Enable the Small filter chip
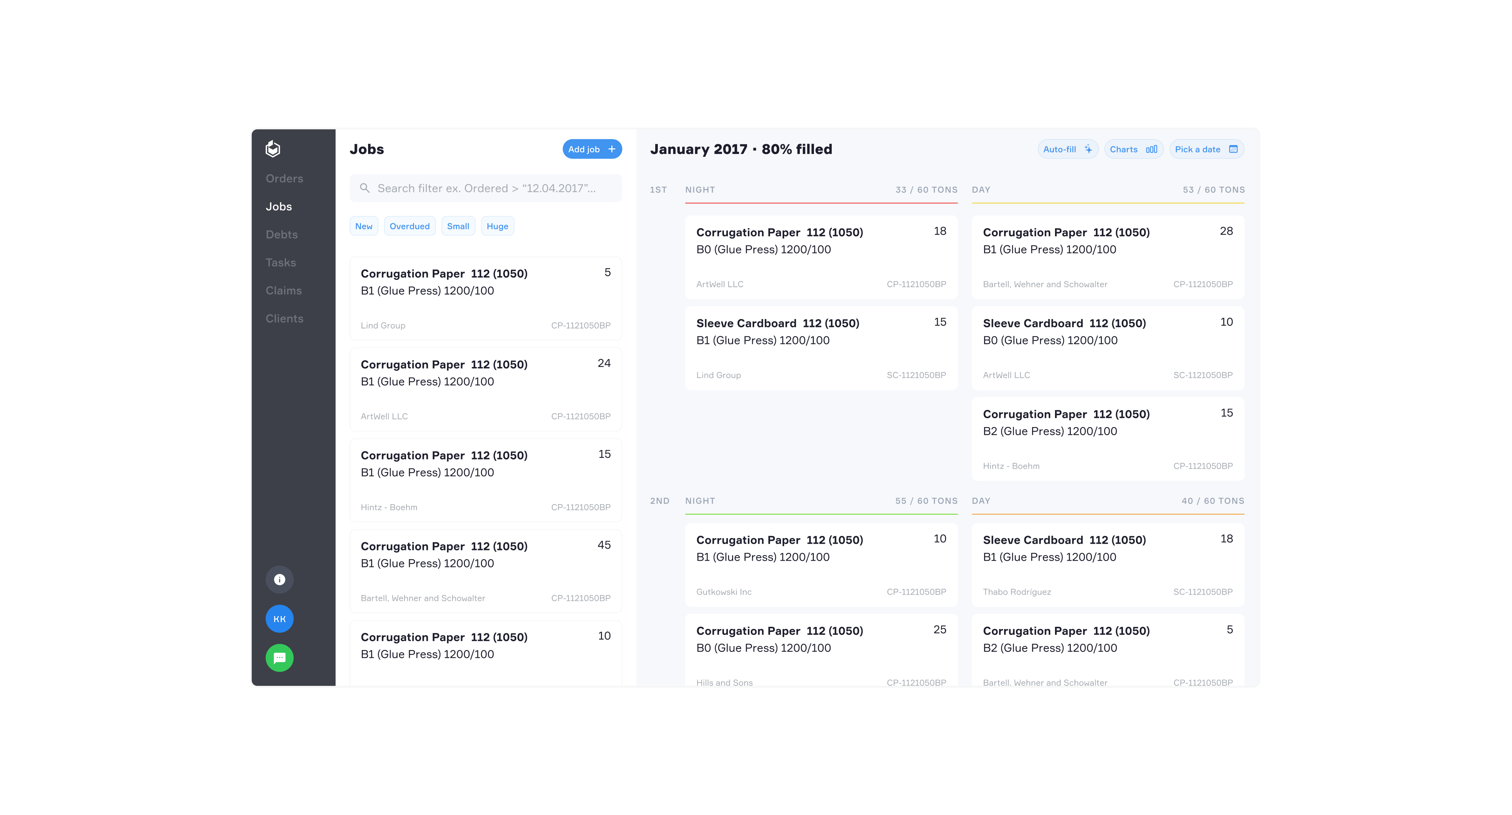 [458, 227]
